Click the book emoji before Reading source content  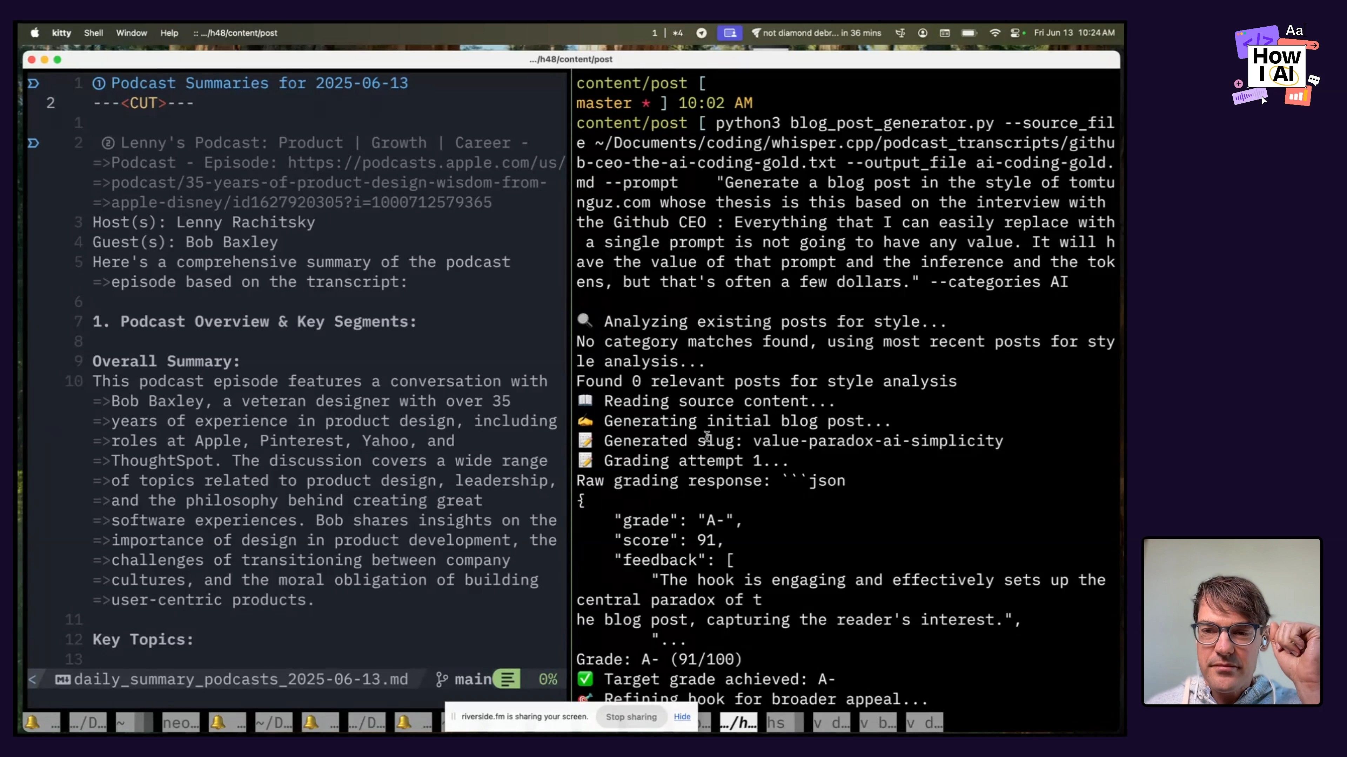(x=585, y=401)
